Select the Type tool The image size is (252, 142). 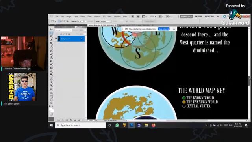click(51, 82)
